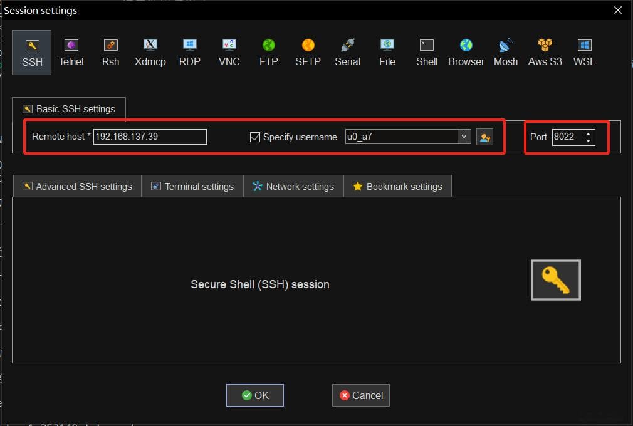The height and width of the screenshot is (426, 633).
Task: Expand the username dropdown list
Action: (x=464, y=137)
